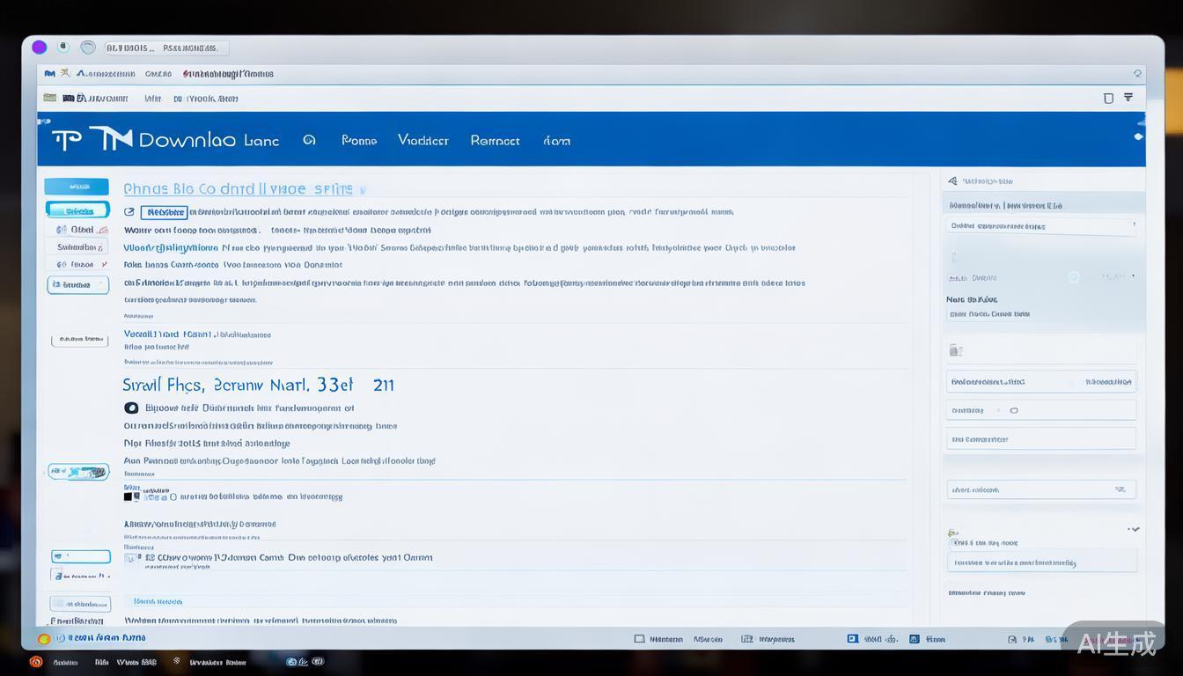Open the 'Rernnect' navigation menu item

tap(495, 140)
